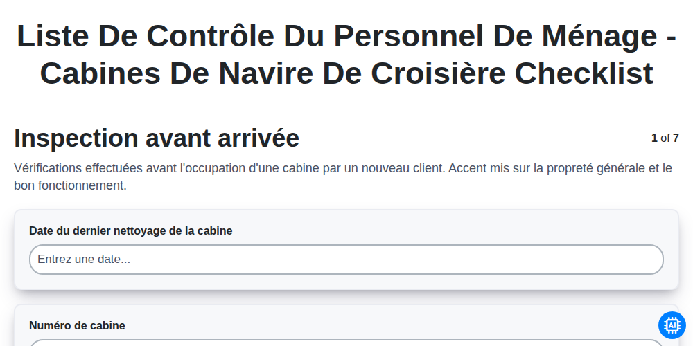Click the bold total pages number "7"
The image size is (693, 346).
pyautogui.click(x=676, y=138)
